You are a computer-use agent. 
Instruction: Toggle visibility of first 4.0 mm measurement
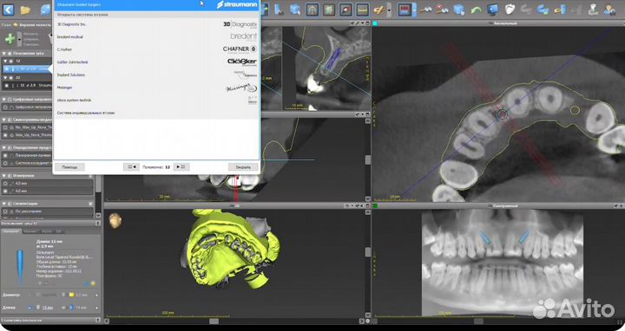pyautogui.click(x=5, y=184)
